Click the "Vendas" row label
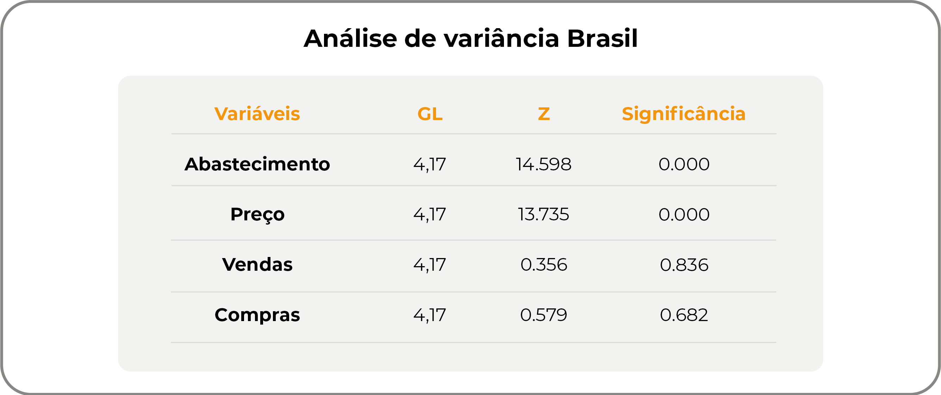 pyautogui.click(x=257, y=265)
